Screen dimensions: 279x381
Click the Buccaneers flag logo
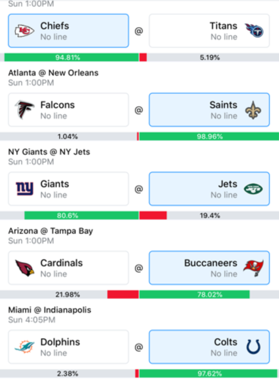(x=254, y=268)
